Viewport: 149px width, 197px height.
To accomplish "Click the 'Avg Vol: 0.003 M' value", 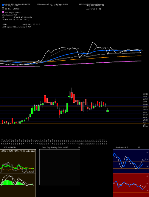I will (x=95, y=5).
